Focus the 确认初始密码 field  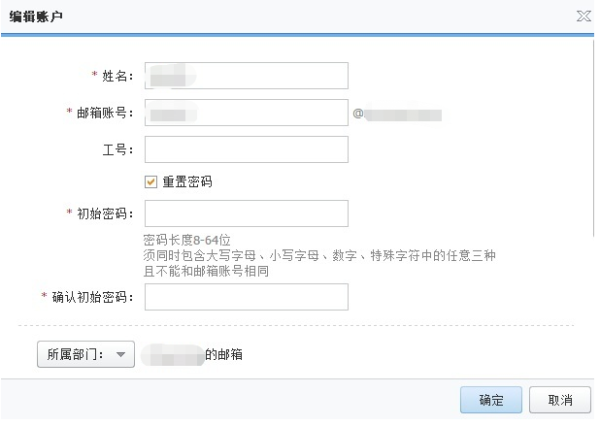(x=246, y=297)
